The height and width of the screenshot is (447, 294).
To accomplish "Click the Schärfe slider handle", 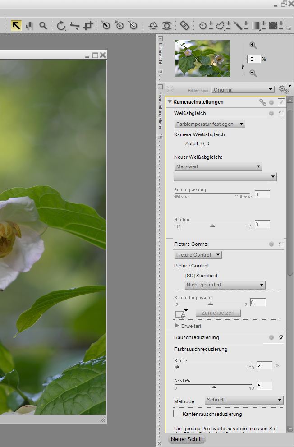I will tap(214, 387).
